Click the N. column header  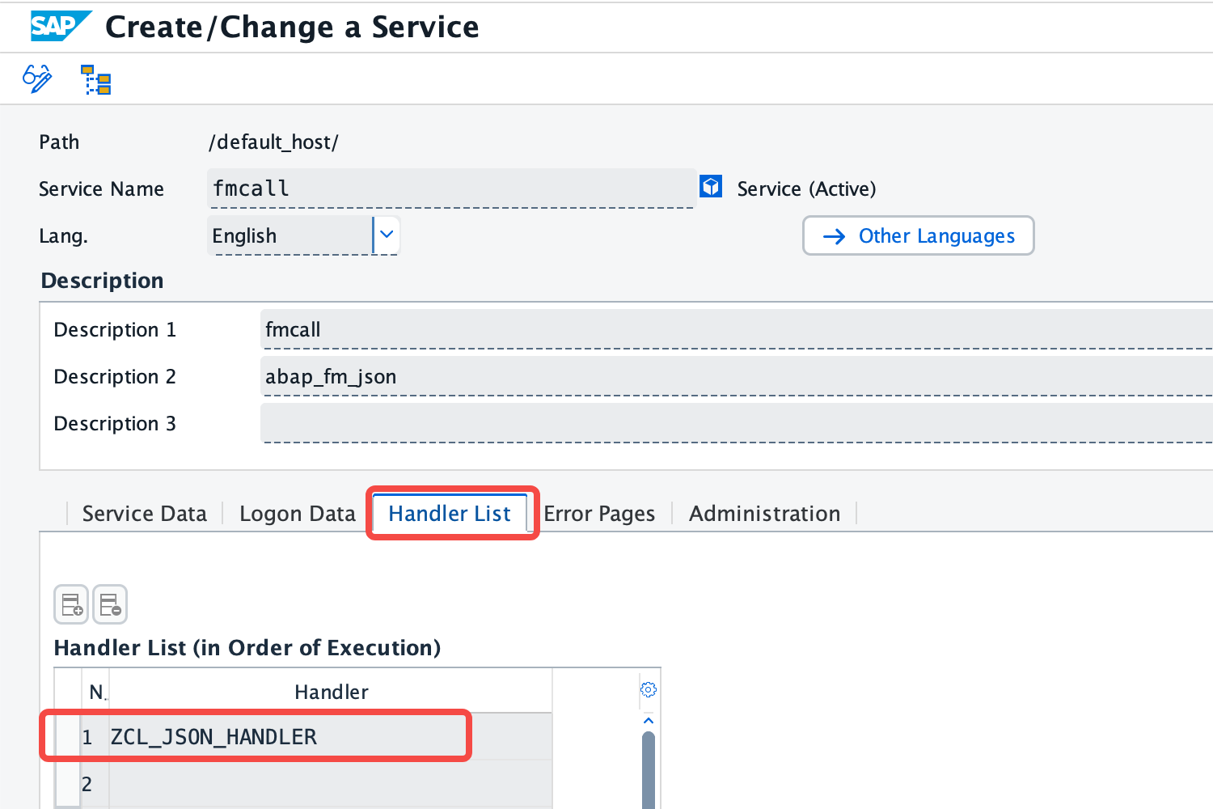(x=97, y=692)
